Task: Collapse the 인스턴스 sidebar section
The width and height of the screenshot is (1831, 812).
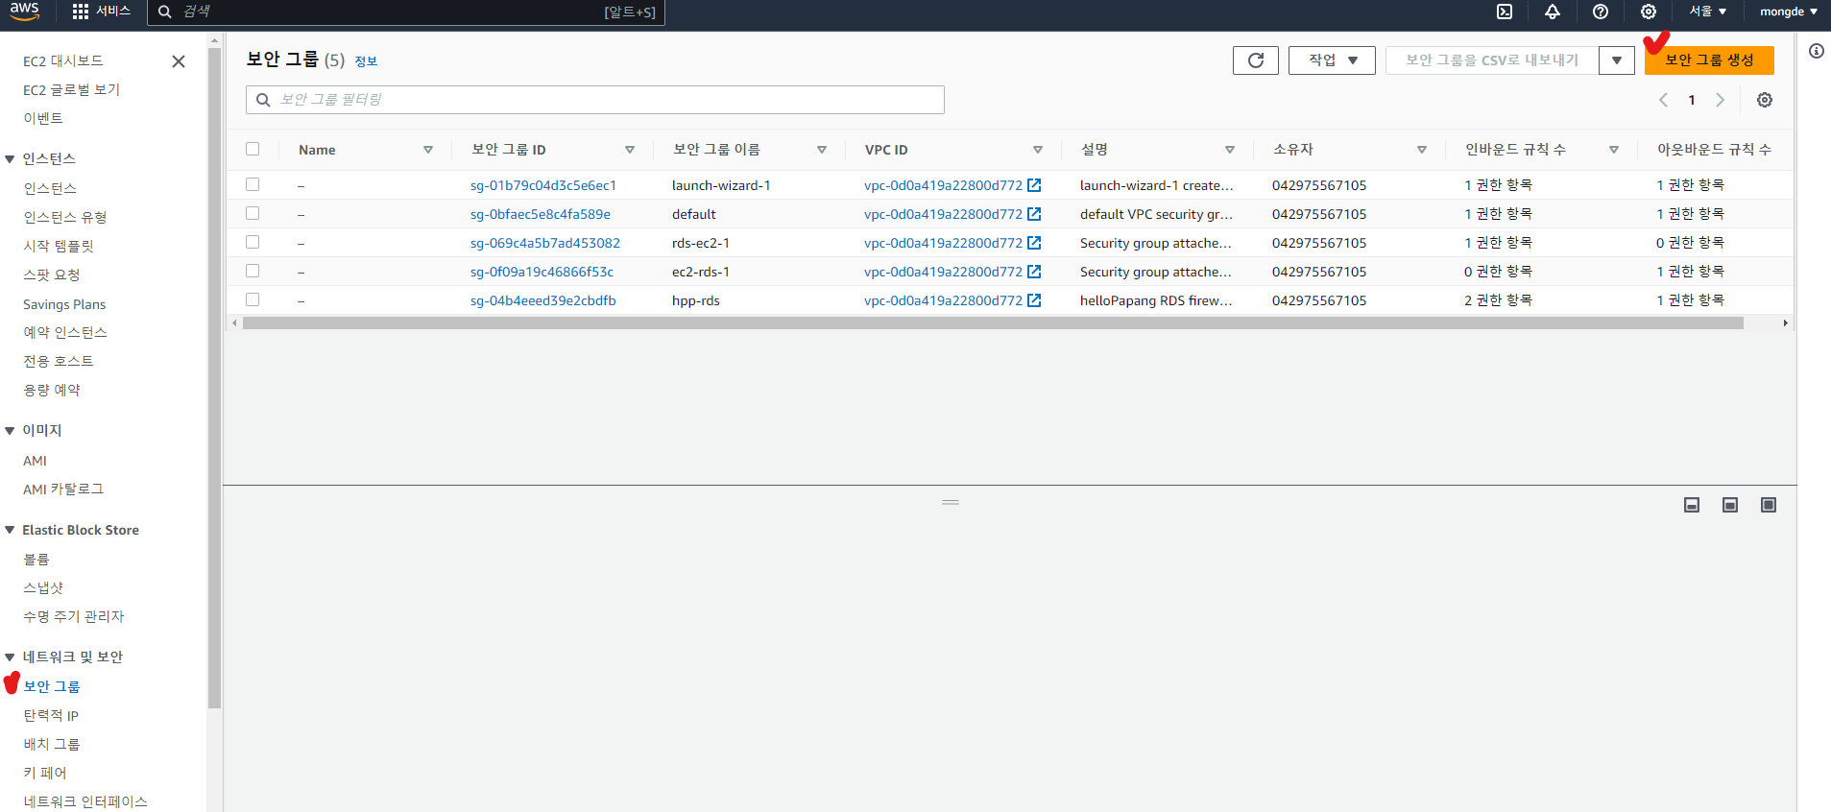Action: pyautogui.click(x=11, y=159)
